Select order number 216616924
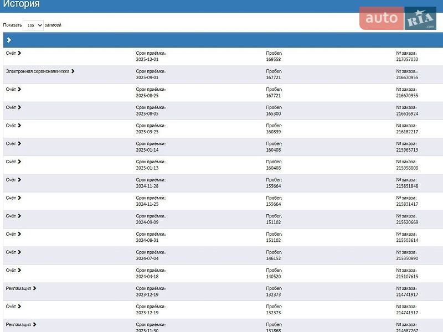The height and width of the screenshot is (332, 443). pyautogui.click(x=407, y=113)
